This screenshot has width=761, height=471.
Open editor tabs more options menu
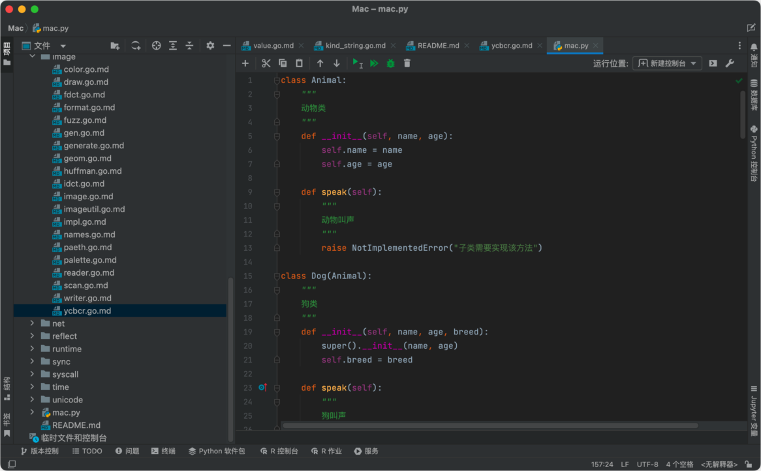point(739,46)
